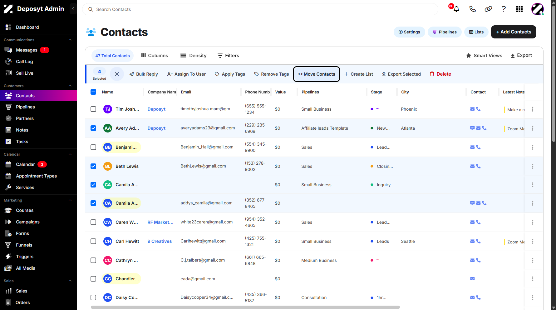Collapse the sidebar with arrow icon

[x=73, y=9]
